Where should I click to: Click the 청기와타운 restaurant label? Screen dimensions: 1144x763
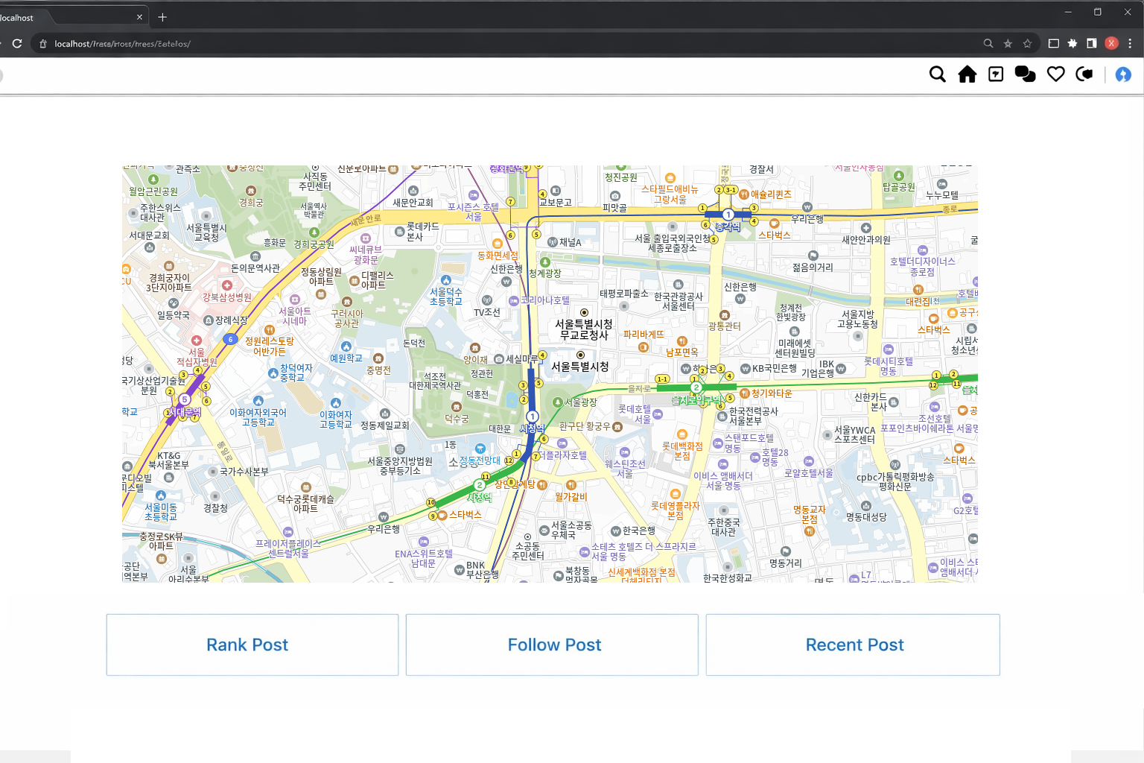[772, 393]
